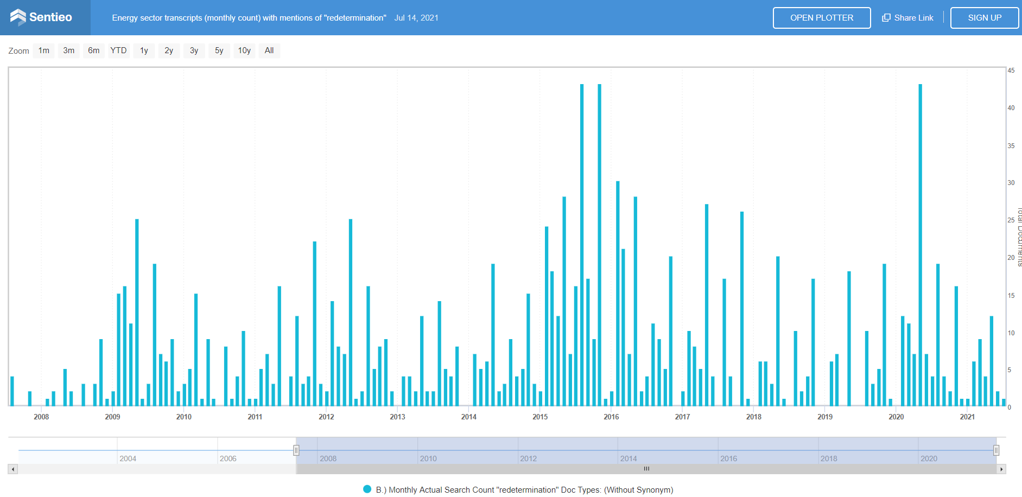Click the navigator scrollbar grip
This screenshot has height=497, width=1022.
coord(646,469)
